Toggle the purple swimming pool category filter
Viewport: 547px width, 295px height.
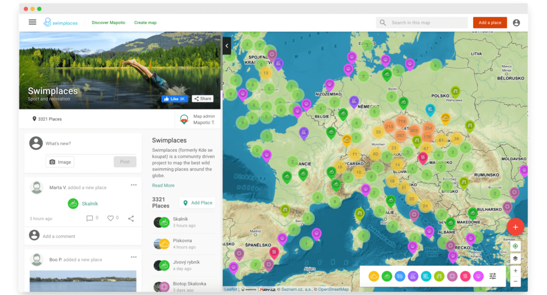(413, 276)
